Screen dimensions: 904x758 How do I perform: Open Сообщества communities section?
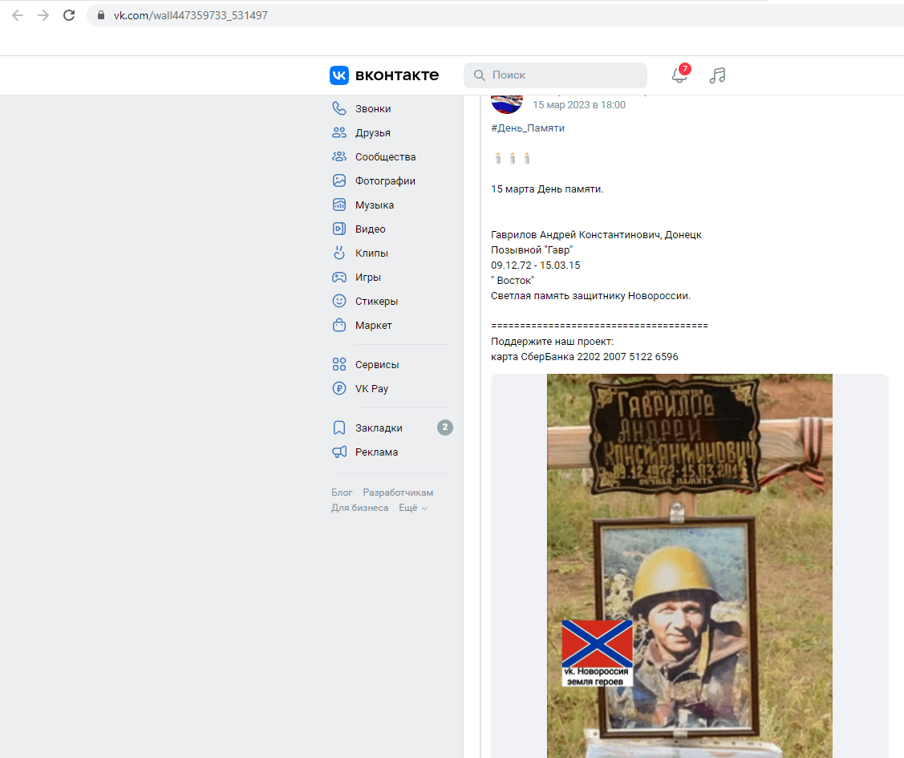tap(385, 157)
